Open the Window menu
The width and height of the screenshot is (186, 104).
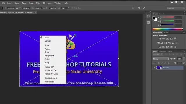point(58,3)
